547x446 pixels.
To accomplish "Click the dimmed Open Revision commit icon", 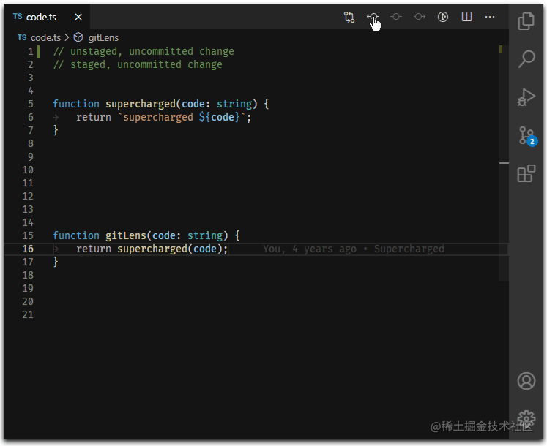I will tap(396, 17).
